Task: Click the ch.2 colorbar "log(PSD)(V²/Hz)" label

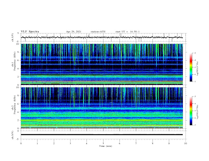Action: [198, 112]
